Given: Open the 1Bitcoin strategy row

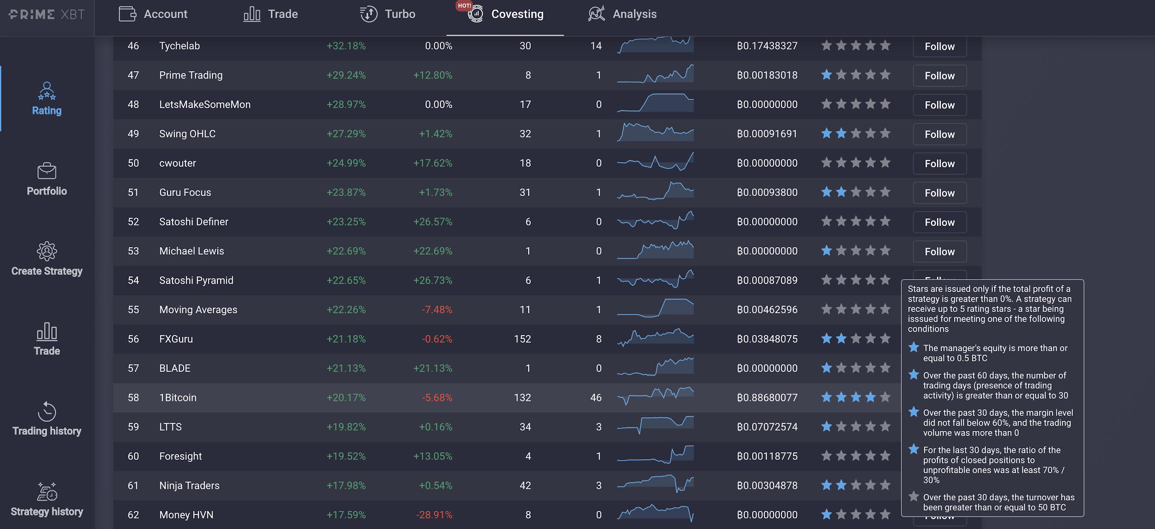Looking at the screenshot, I should (178, 398).
